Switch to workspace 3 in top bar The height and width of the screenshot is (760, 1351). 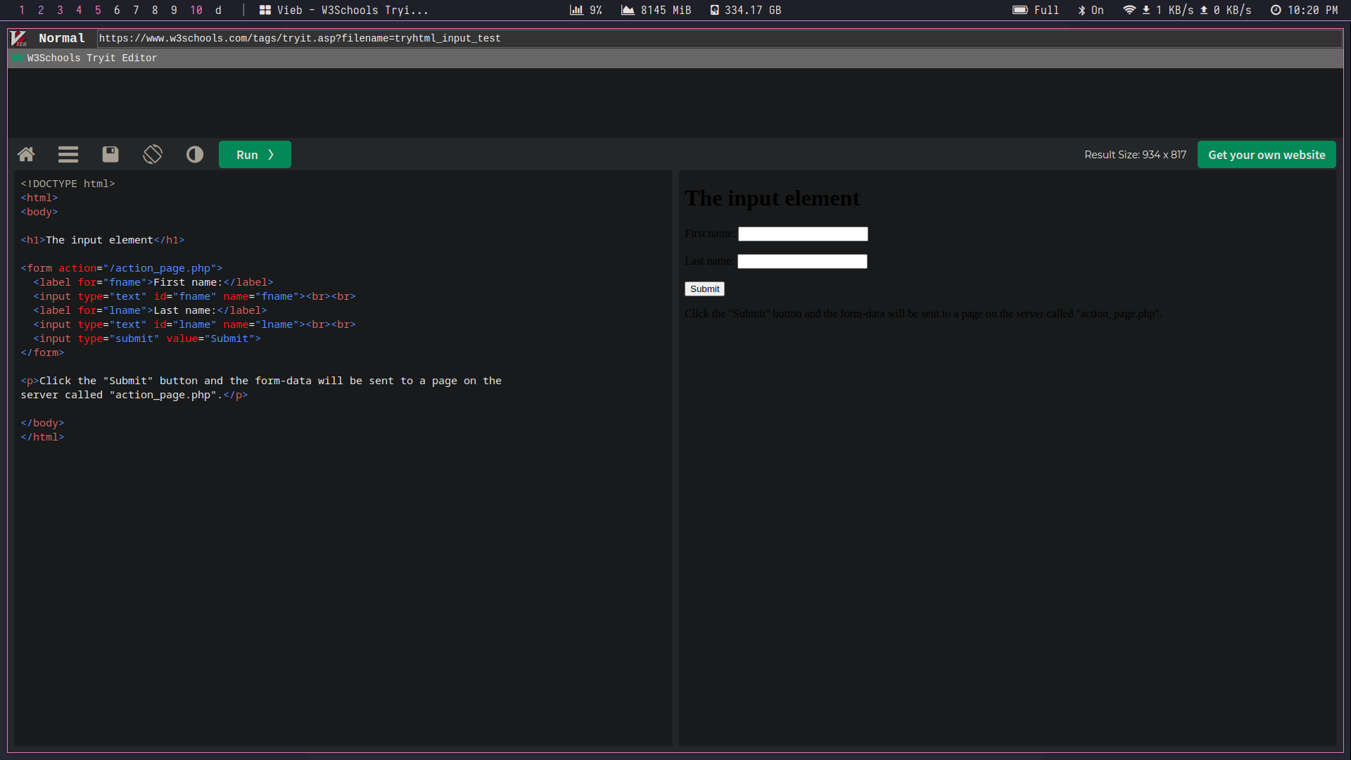click(x=60, y=10)
